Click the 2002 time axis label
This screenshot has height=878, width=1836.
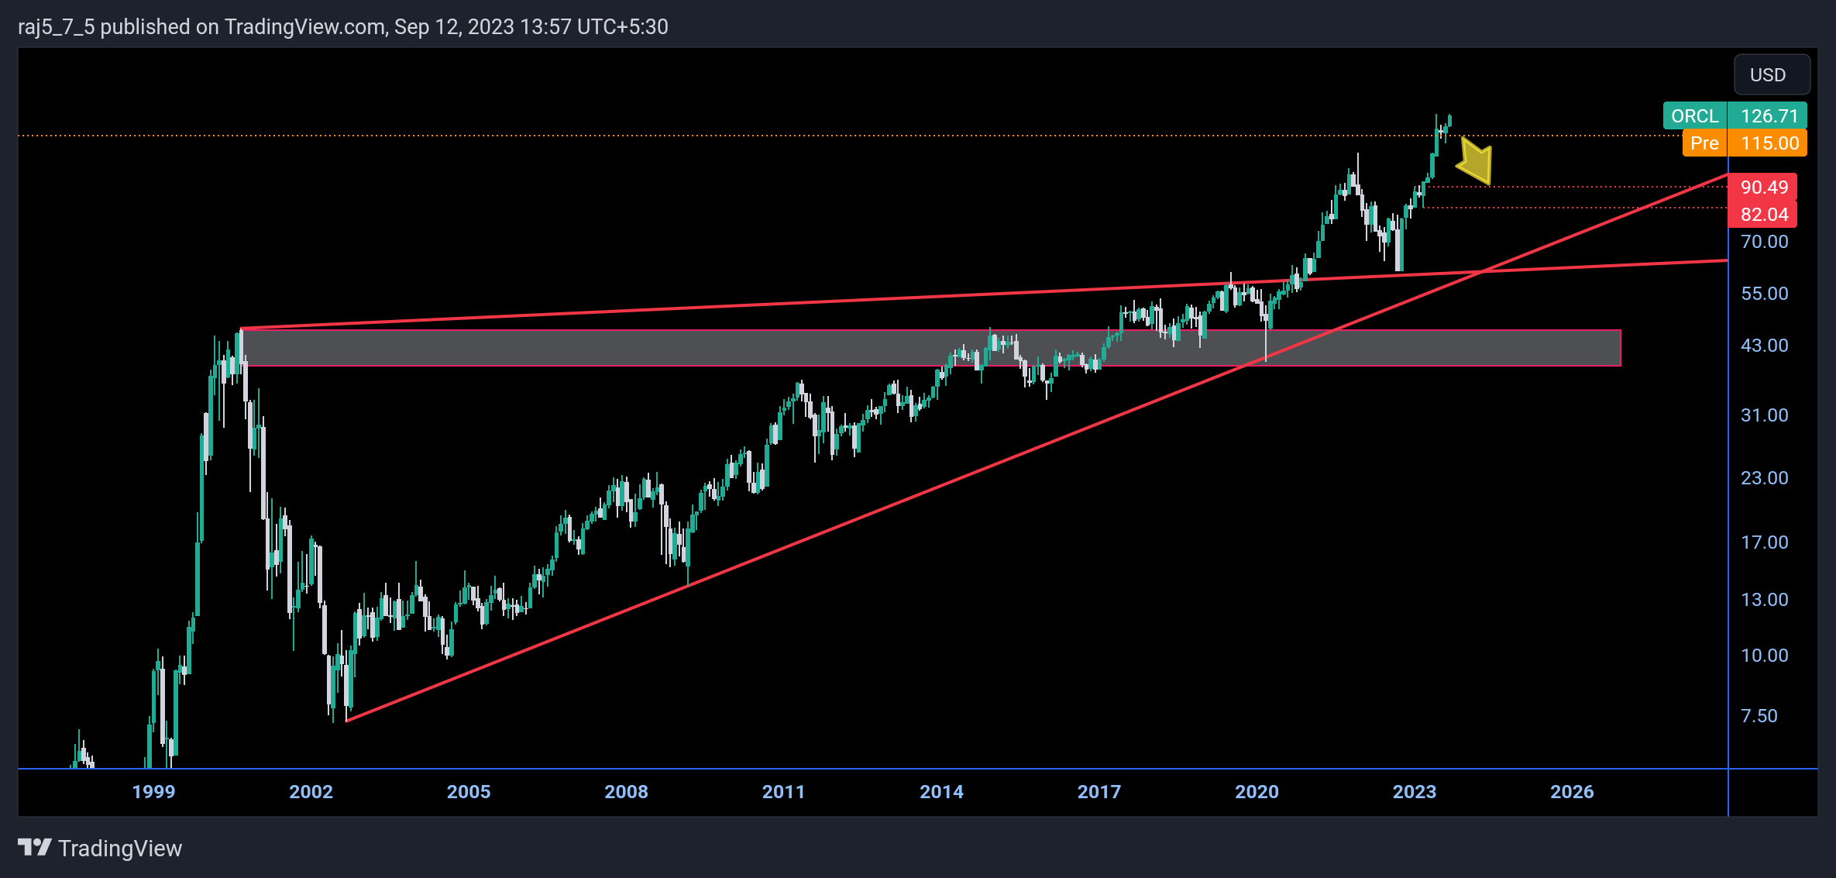pyautogui.click(x=311, y=792)
